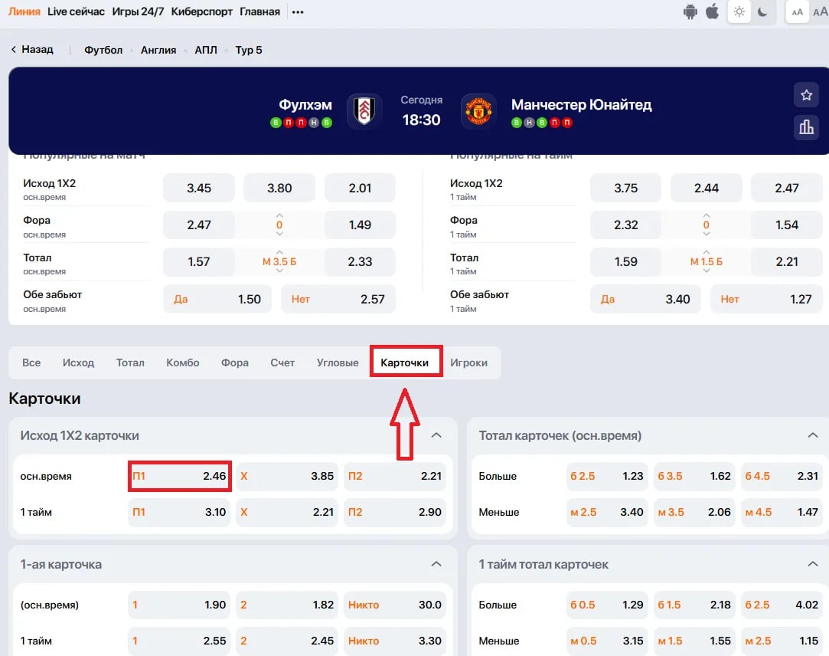Select cards П1 осн.время odds 2.46
The image size is (829, 656).
click(179, 476)
